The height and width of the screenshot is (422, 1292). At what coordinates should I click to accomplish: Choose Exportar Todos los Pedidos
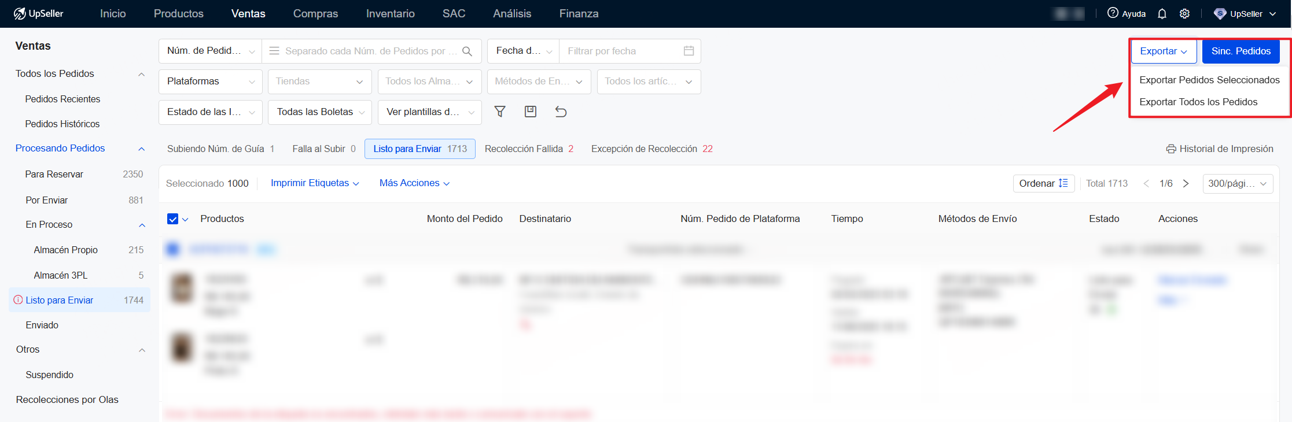click(x=1198, y=102)
